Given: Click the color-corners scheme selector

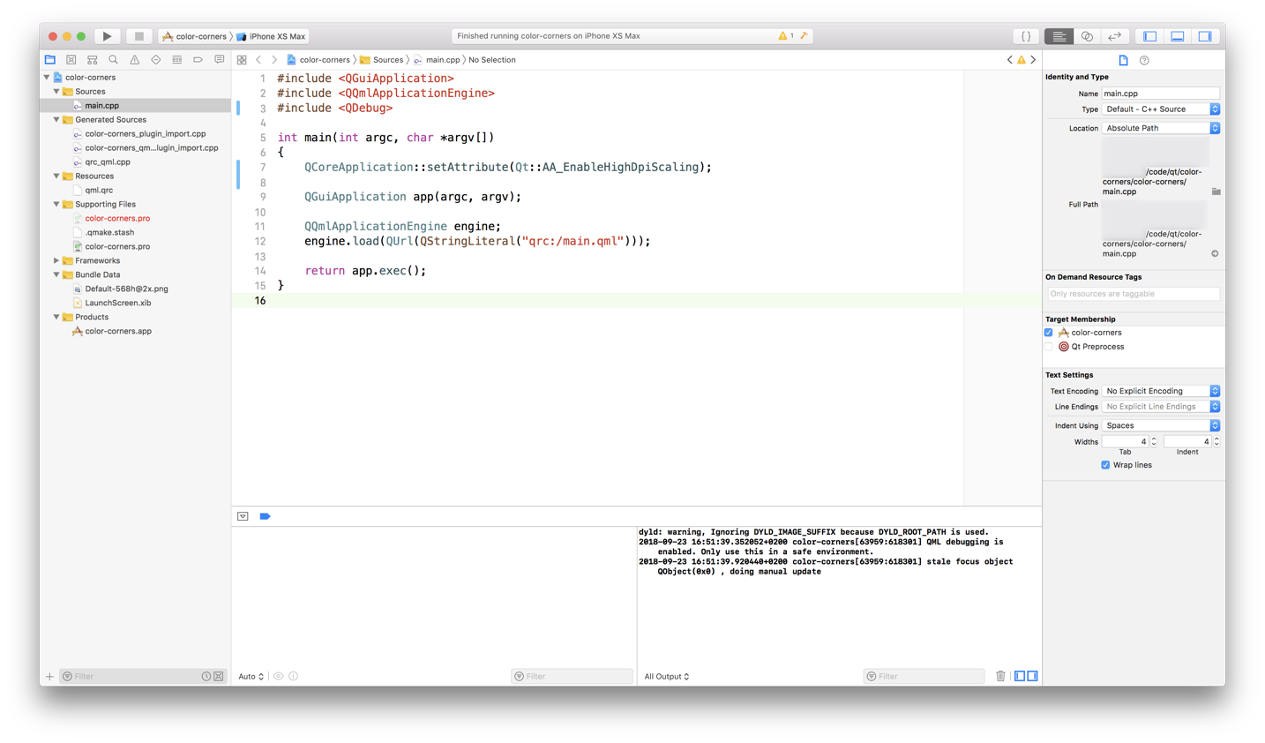Looking at the screenshot, I should [194, 36].
